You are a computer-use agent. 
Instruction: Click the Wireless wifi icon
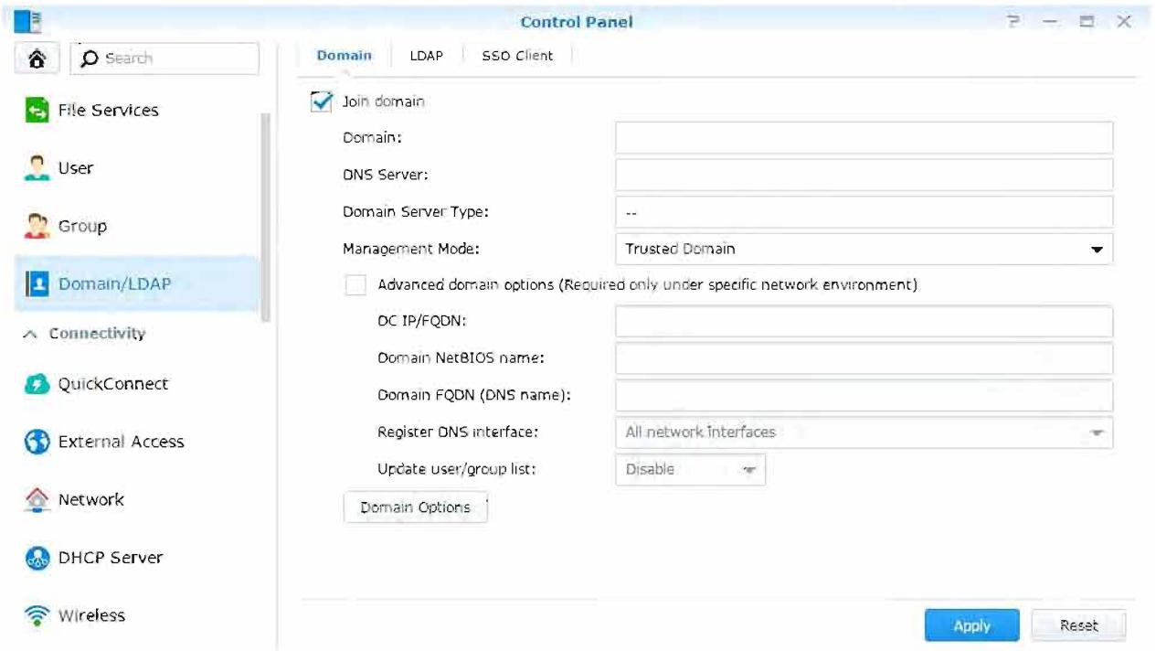coord(37,615)
